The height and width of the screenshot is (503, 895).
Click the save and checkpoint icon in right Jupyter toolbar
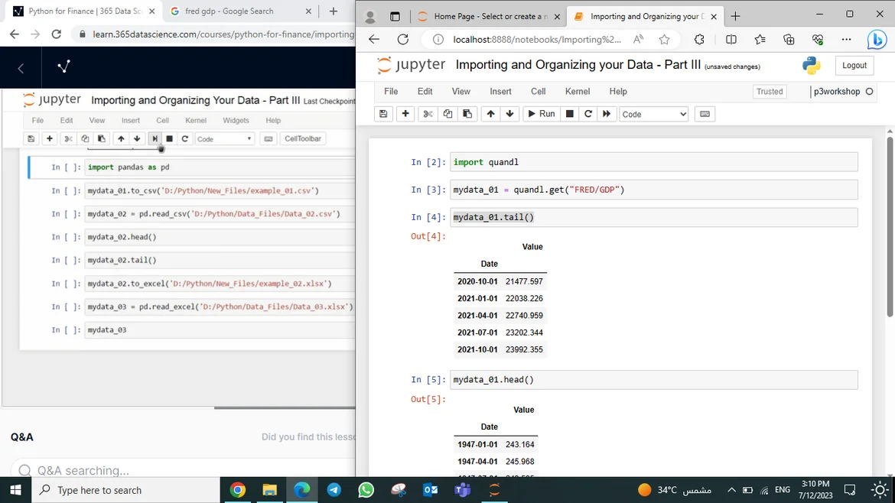pos(383,114)
